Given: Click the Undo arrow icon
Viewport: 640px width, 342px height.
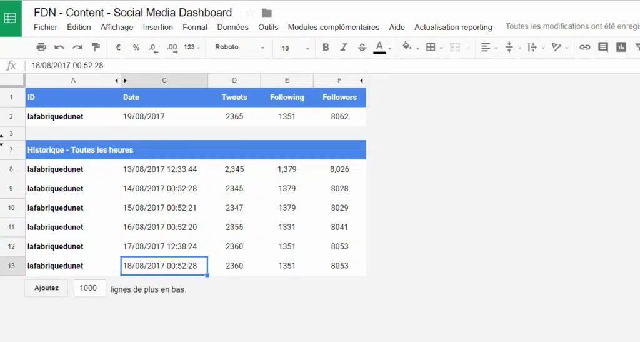Looking at the screenshot, I should pos(59,47).
